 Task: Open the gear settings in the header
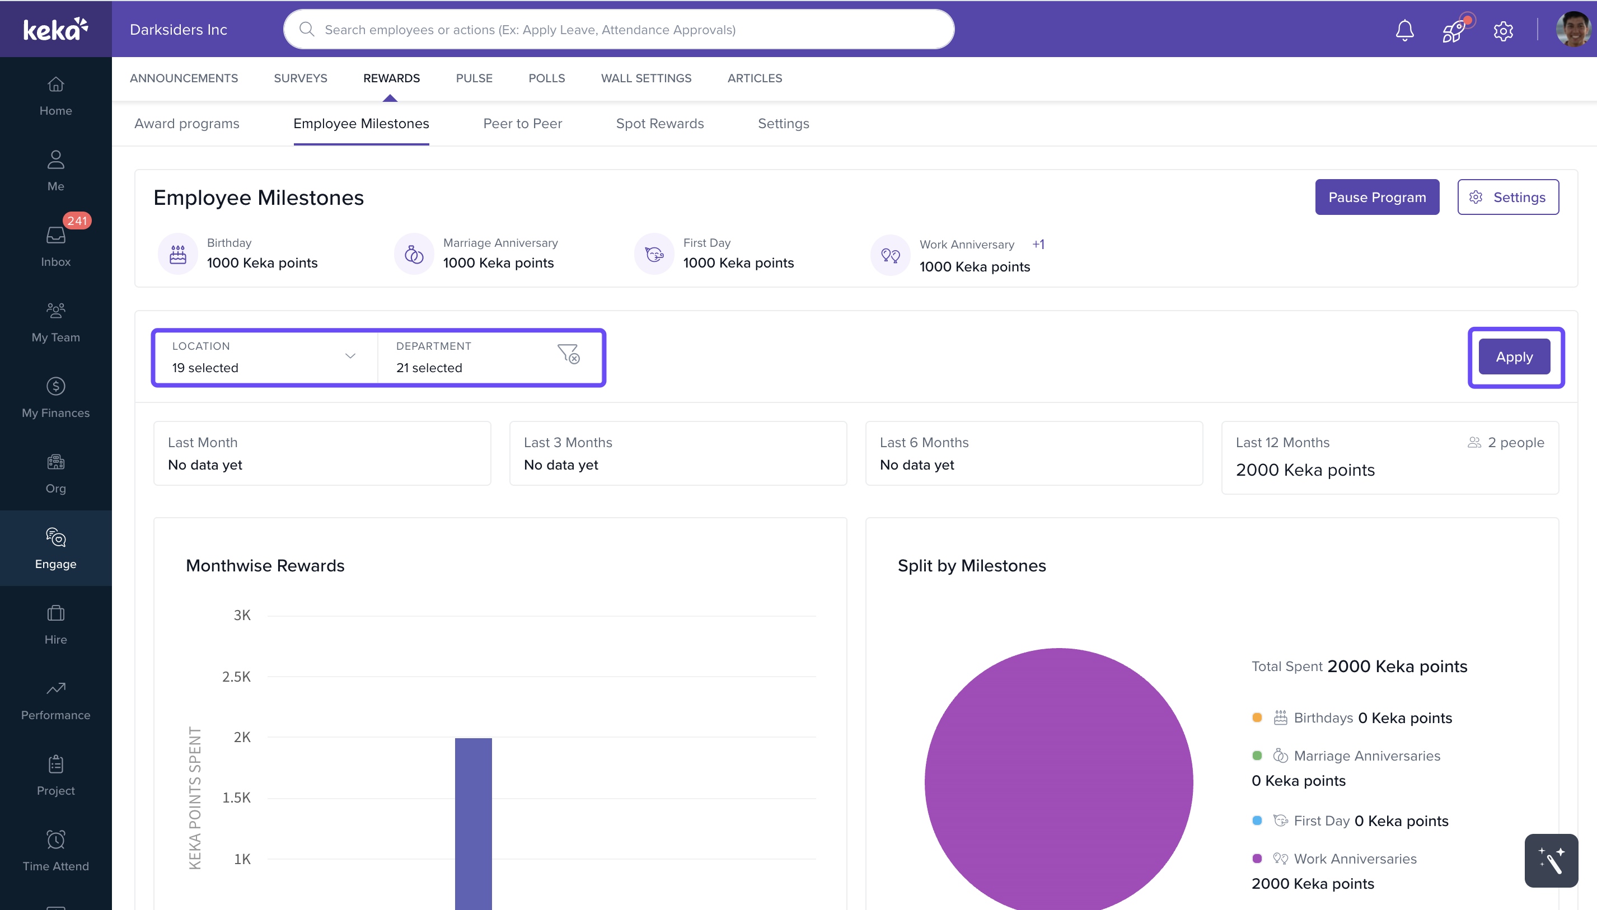point(1504,30)
